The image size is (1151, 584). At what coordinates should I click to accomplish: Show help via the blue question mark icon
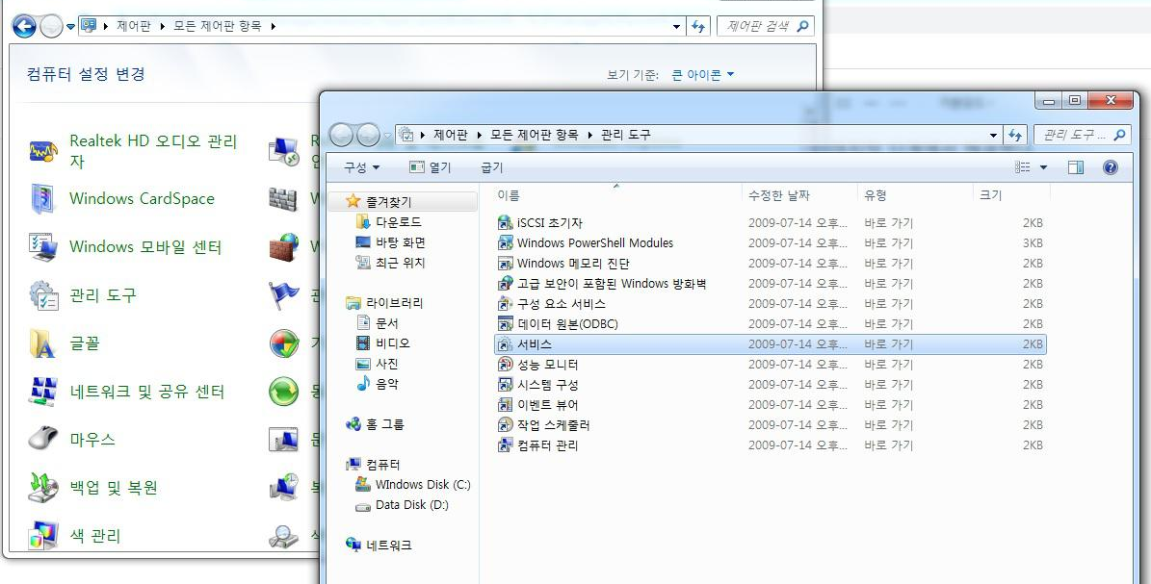coord(1111,167)
